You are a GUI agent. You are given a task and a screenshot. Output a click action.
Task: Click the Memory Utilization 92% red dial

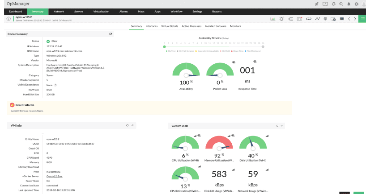[219, 143]
